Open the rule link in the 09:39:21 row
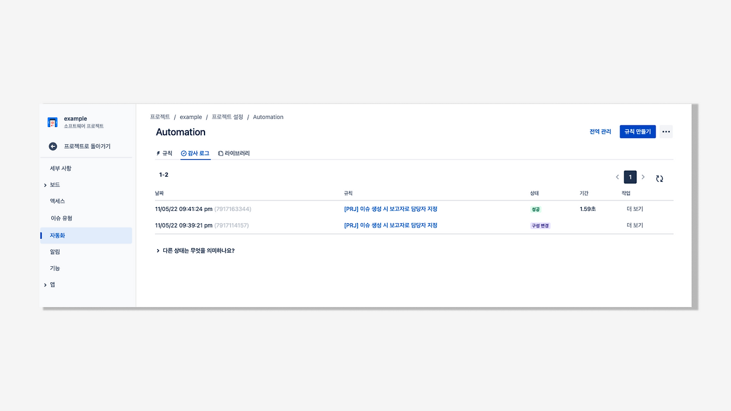This screenshot has width=731, height=411. 391,226
